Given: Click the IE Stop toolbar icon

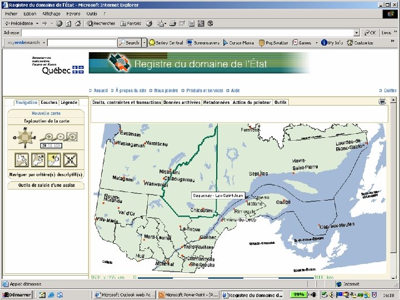Looking at the screenshot, I should tap(59, 23).
